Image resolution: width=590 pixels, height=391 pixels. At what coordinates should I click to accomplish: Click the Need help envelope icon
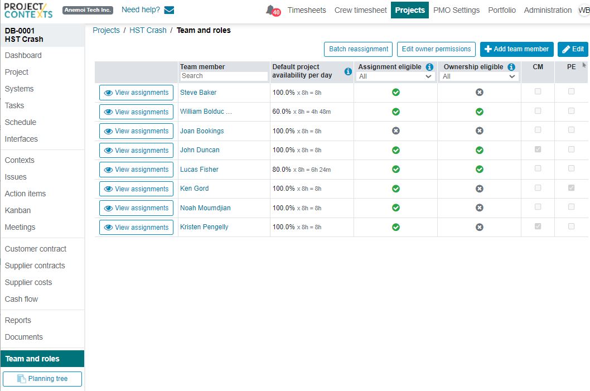170,10
